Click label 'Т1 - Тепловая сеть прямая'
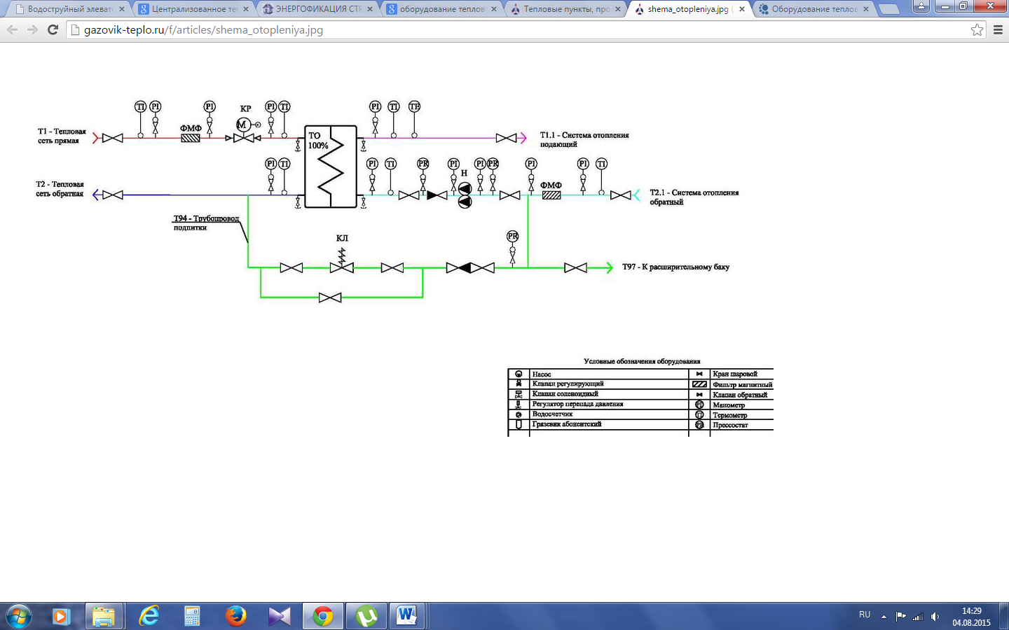The height and width of the screenshot is (630, 1009). [x=62, y=136]
